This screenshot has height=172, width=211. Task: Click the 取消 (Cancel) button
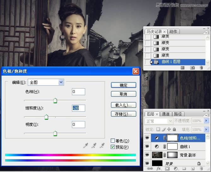click(123, 94)
